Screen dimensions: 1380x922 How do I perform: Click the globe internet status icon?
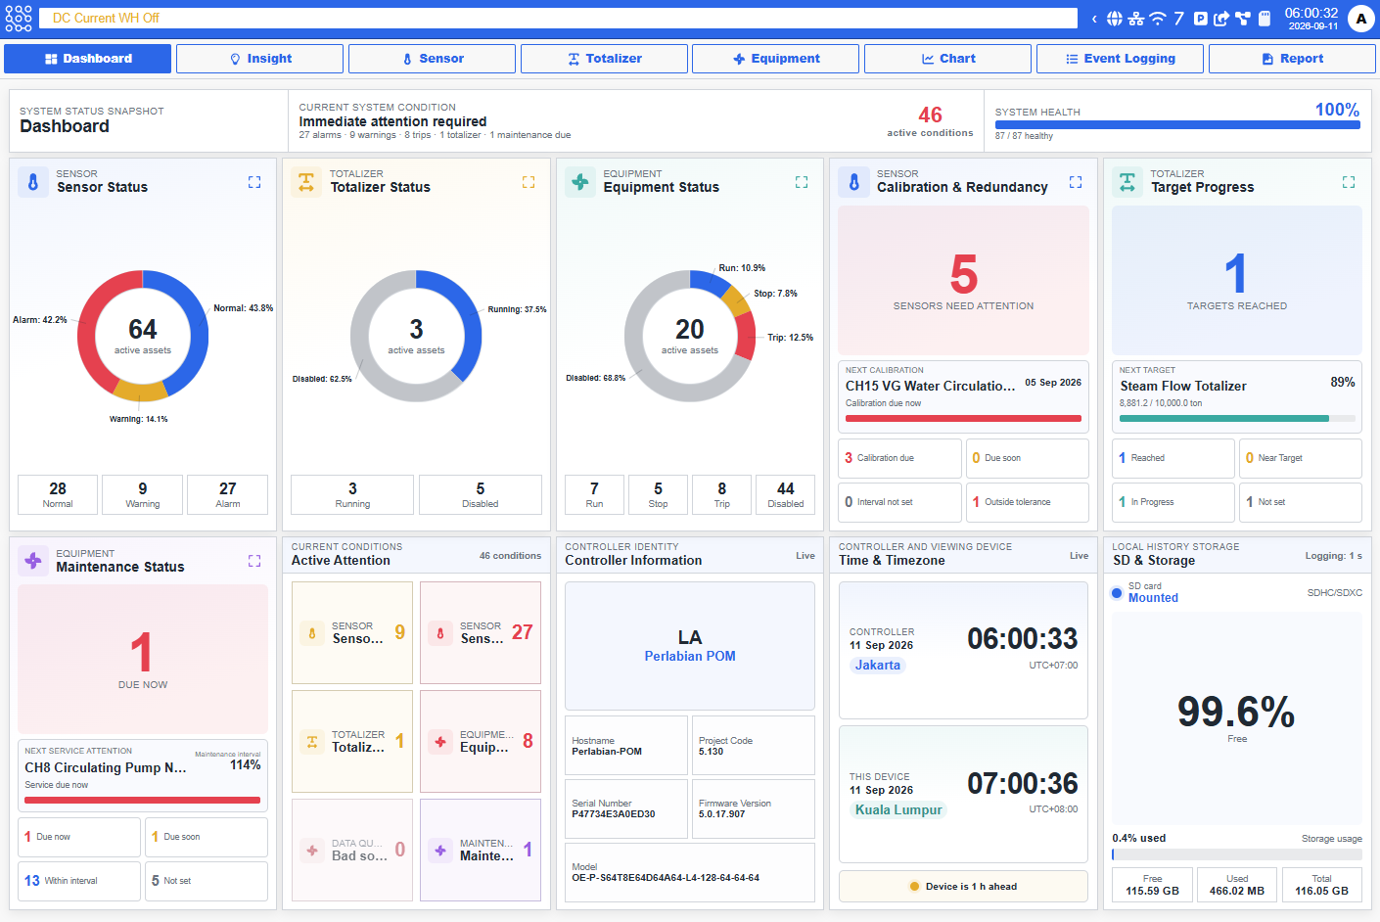click(x=1115, y=19)
